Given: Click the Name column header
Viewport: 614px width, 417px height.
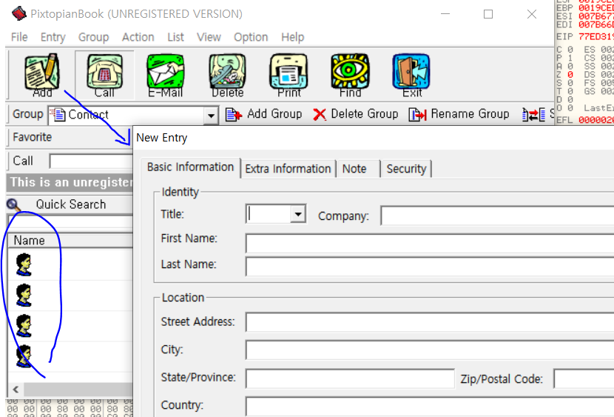Looking at the screenshot, I should click(x=70, y=241).
